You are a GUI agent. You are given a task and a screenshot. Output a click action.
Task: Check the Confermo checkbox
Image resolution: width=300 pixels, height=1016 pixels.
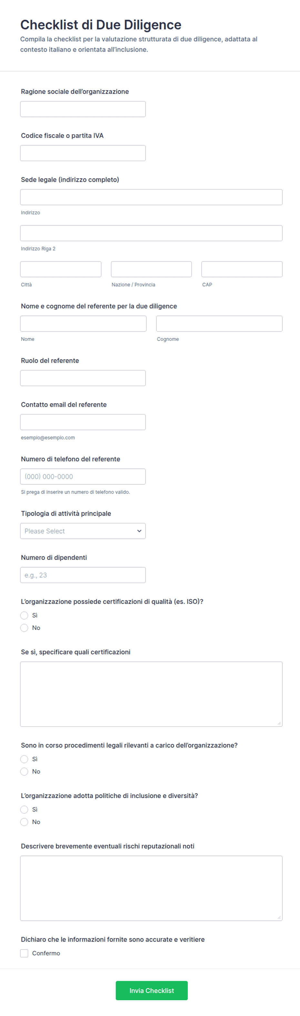pos(25,953)
